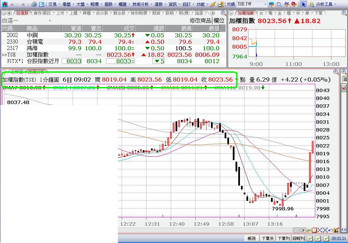348x243 pixels.
Task: Click the chart horizontal scrollbar thumb
Action: (297, 230)
